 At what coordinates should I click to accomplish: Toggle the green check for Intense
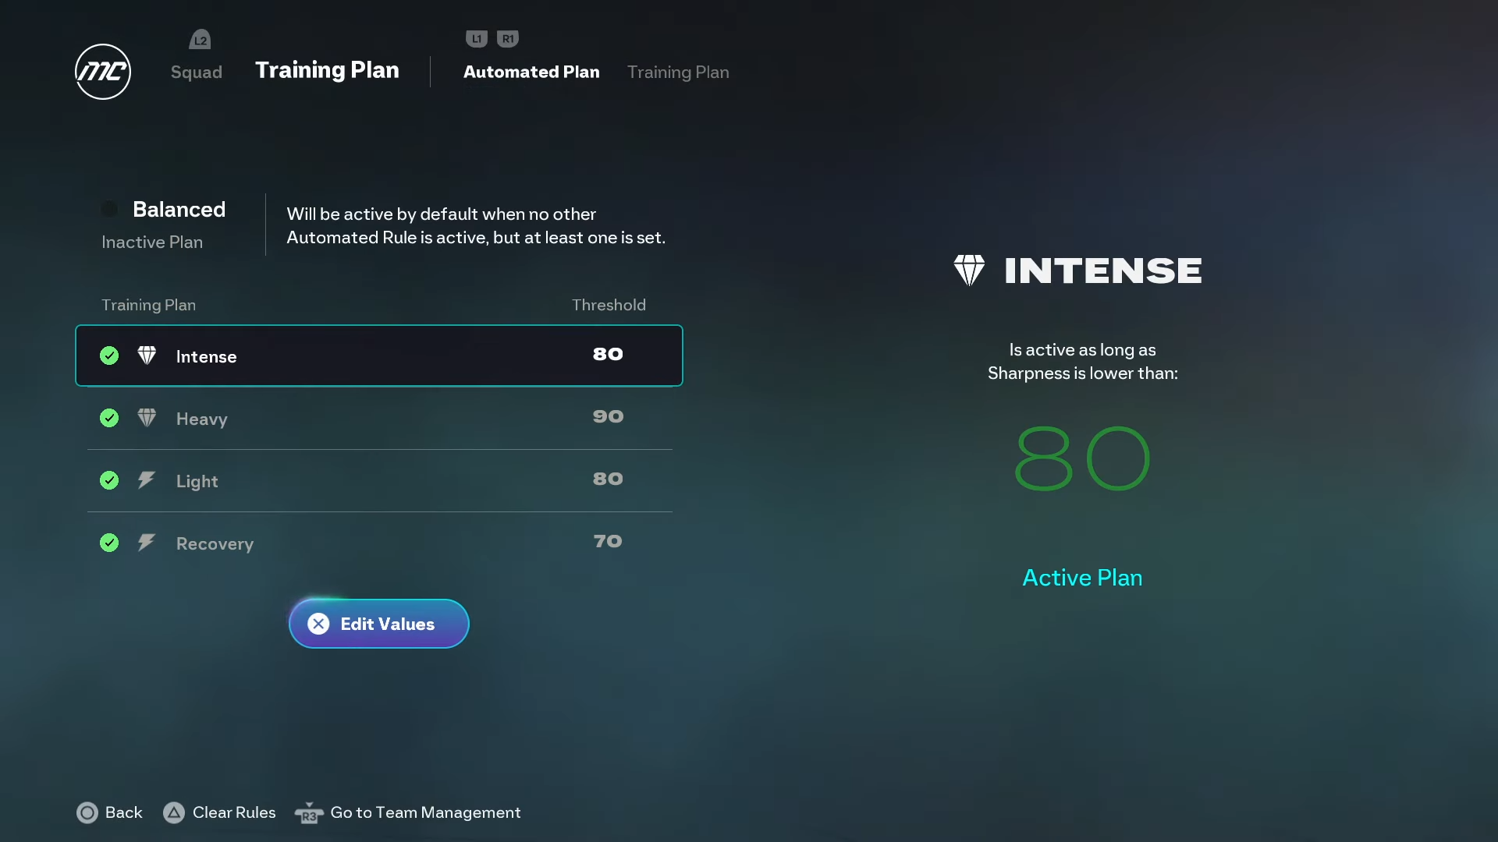[x=109, y=356]
